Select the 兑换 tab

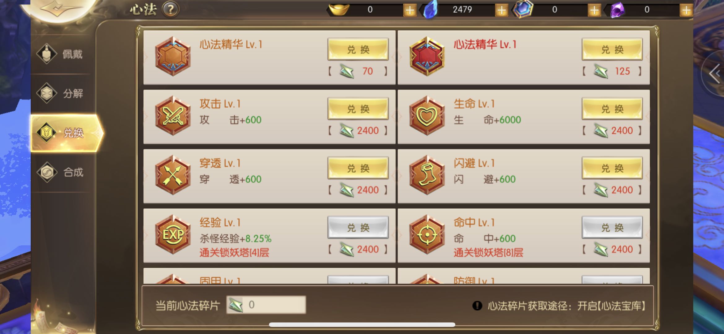(67, 133)
